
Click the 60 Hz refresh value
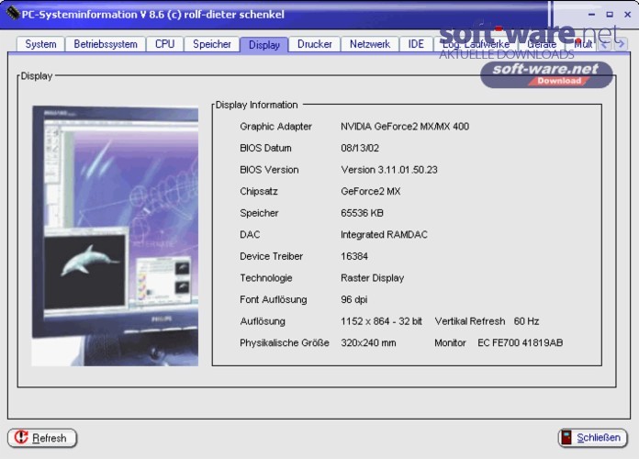click(x=526, y=321)
